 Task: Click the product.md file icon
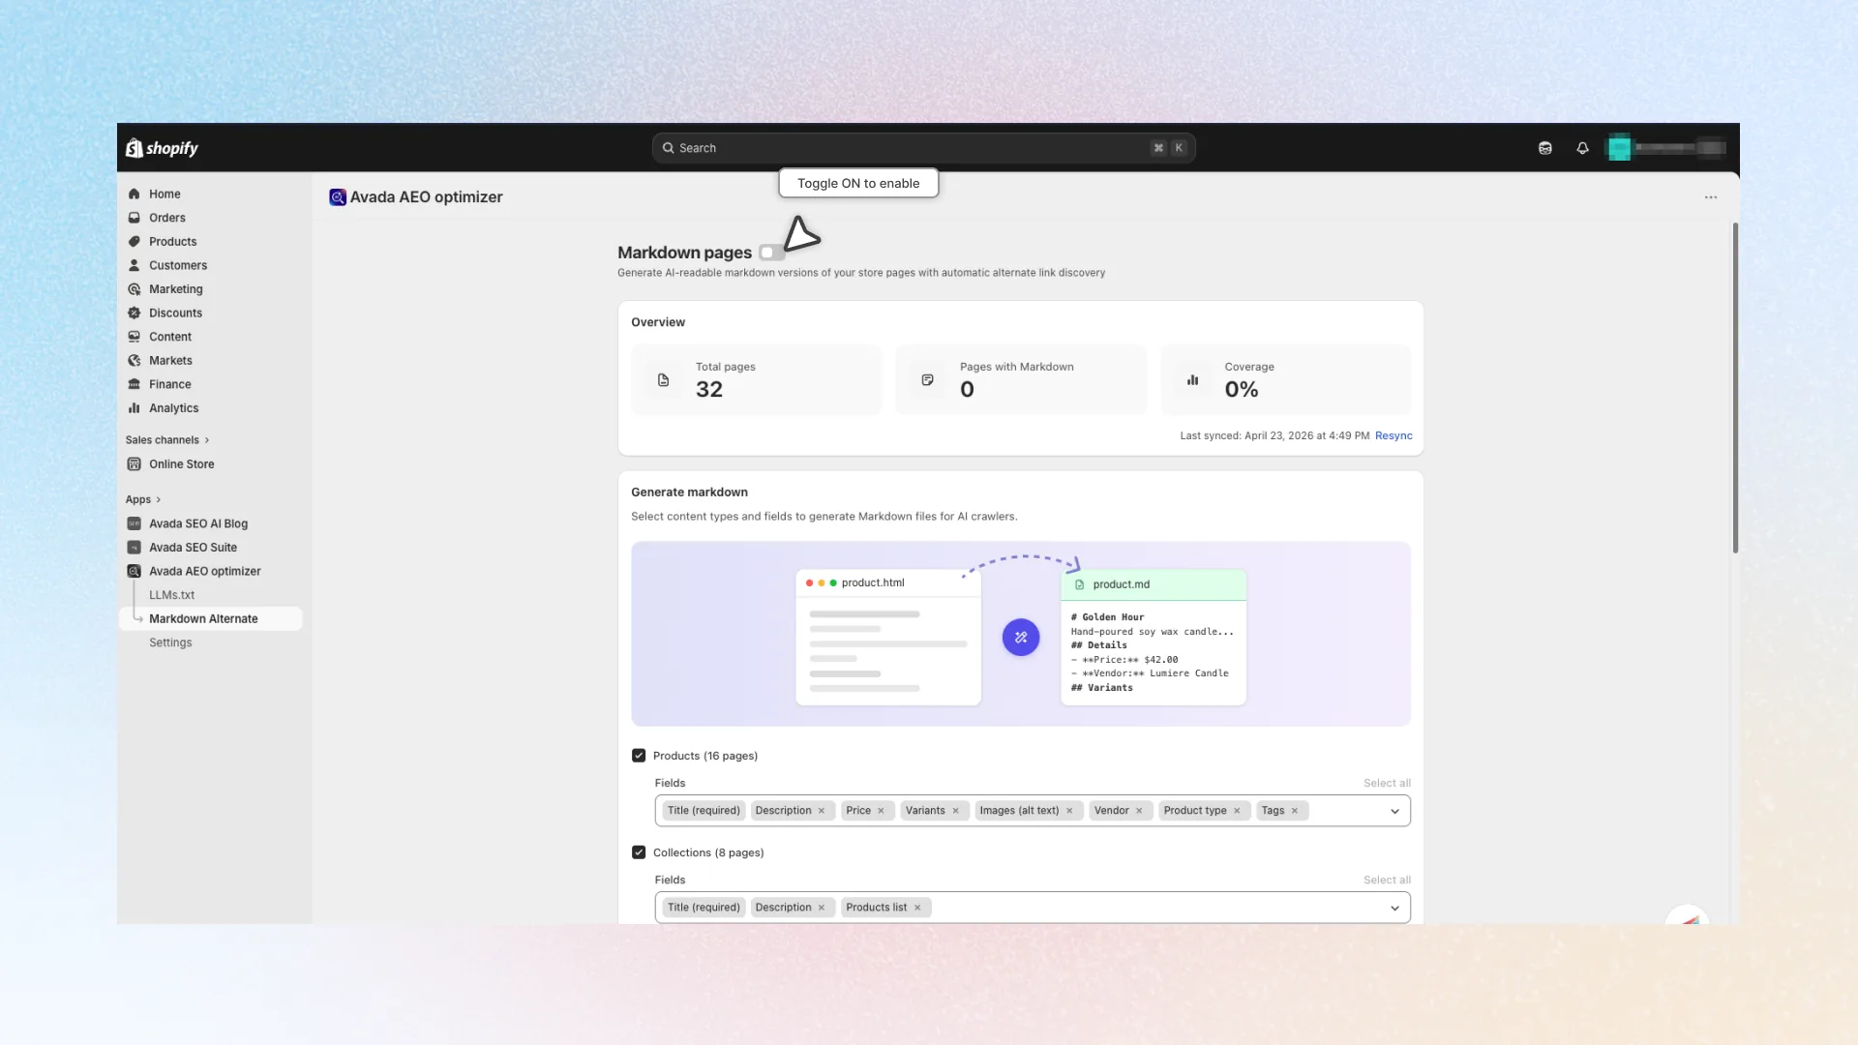click(x=1079, y=584)
